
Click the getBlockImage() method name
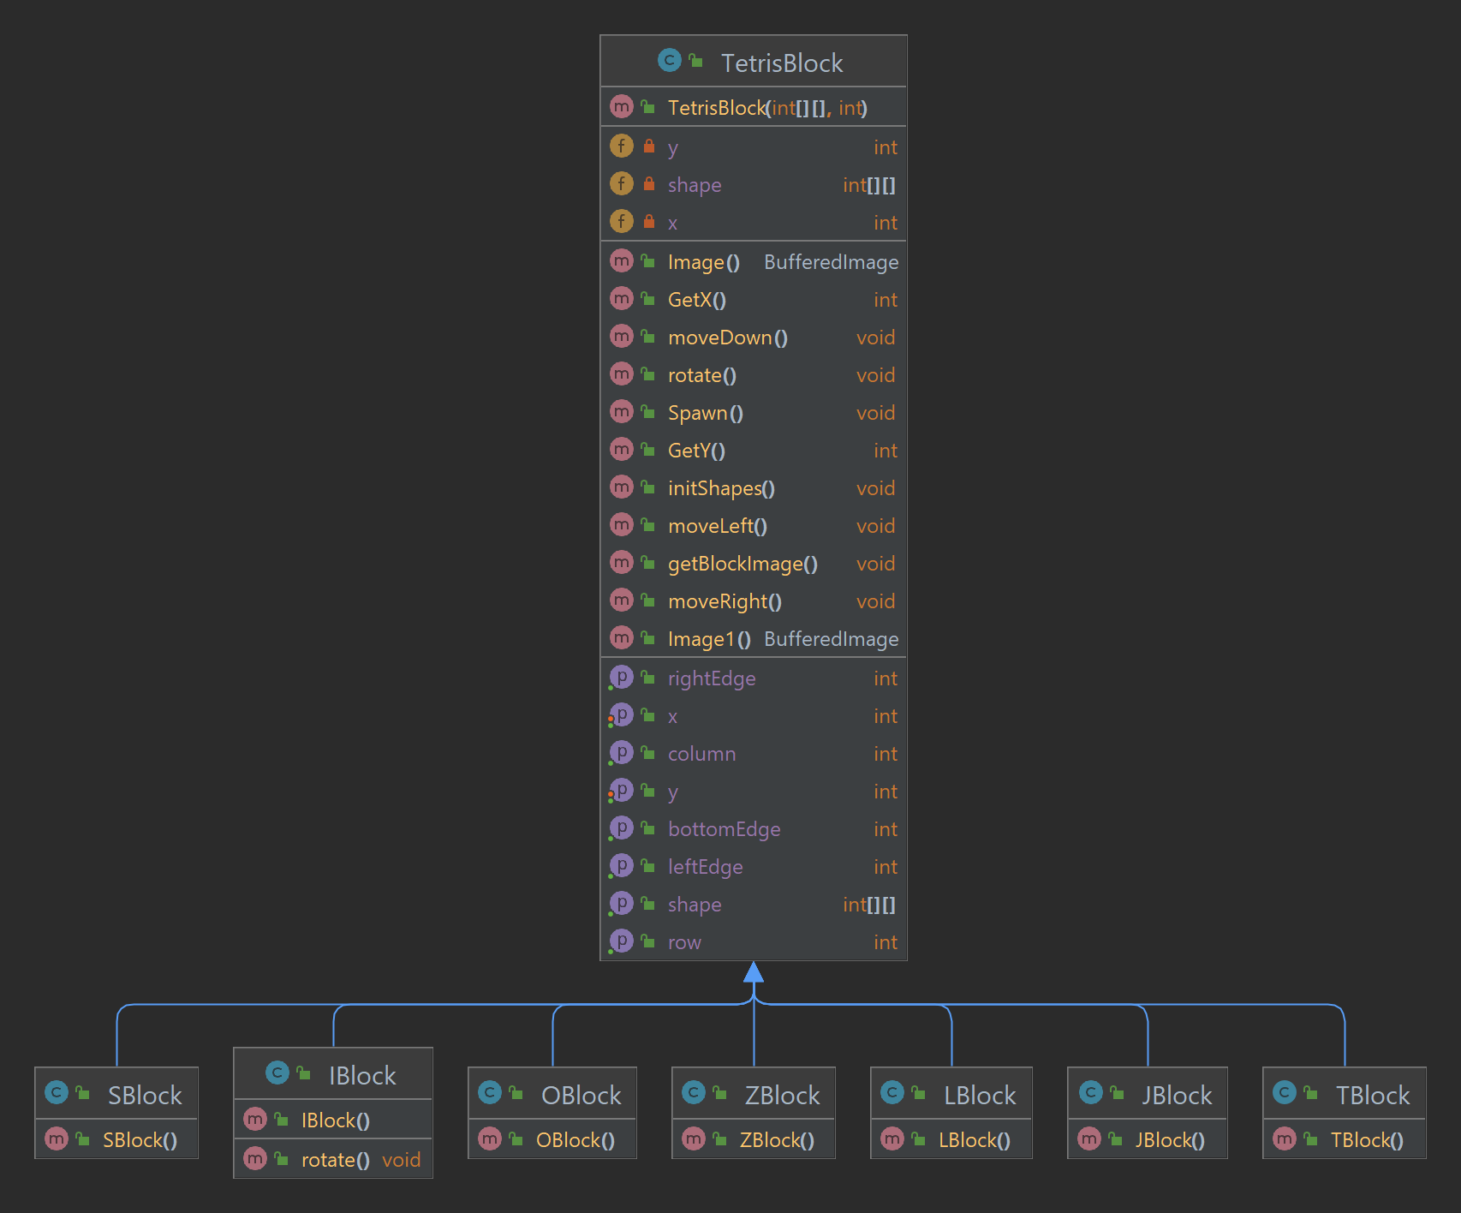(x=742, y=564)
